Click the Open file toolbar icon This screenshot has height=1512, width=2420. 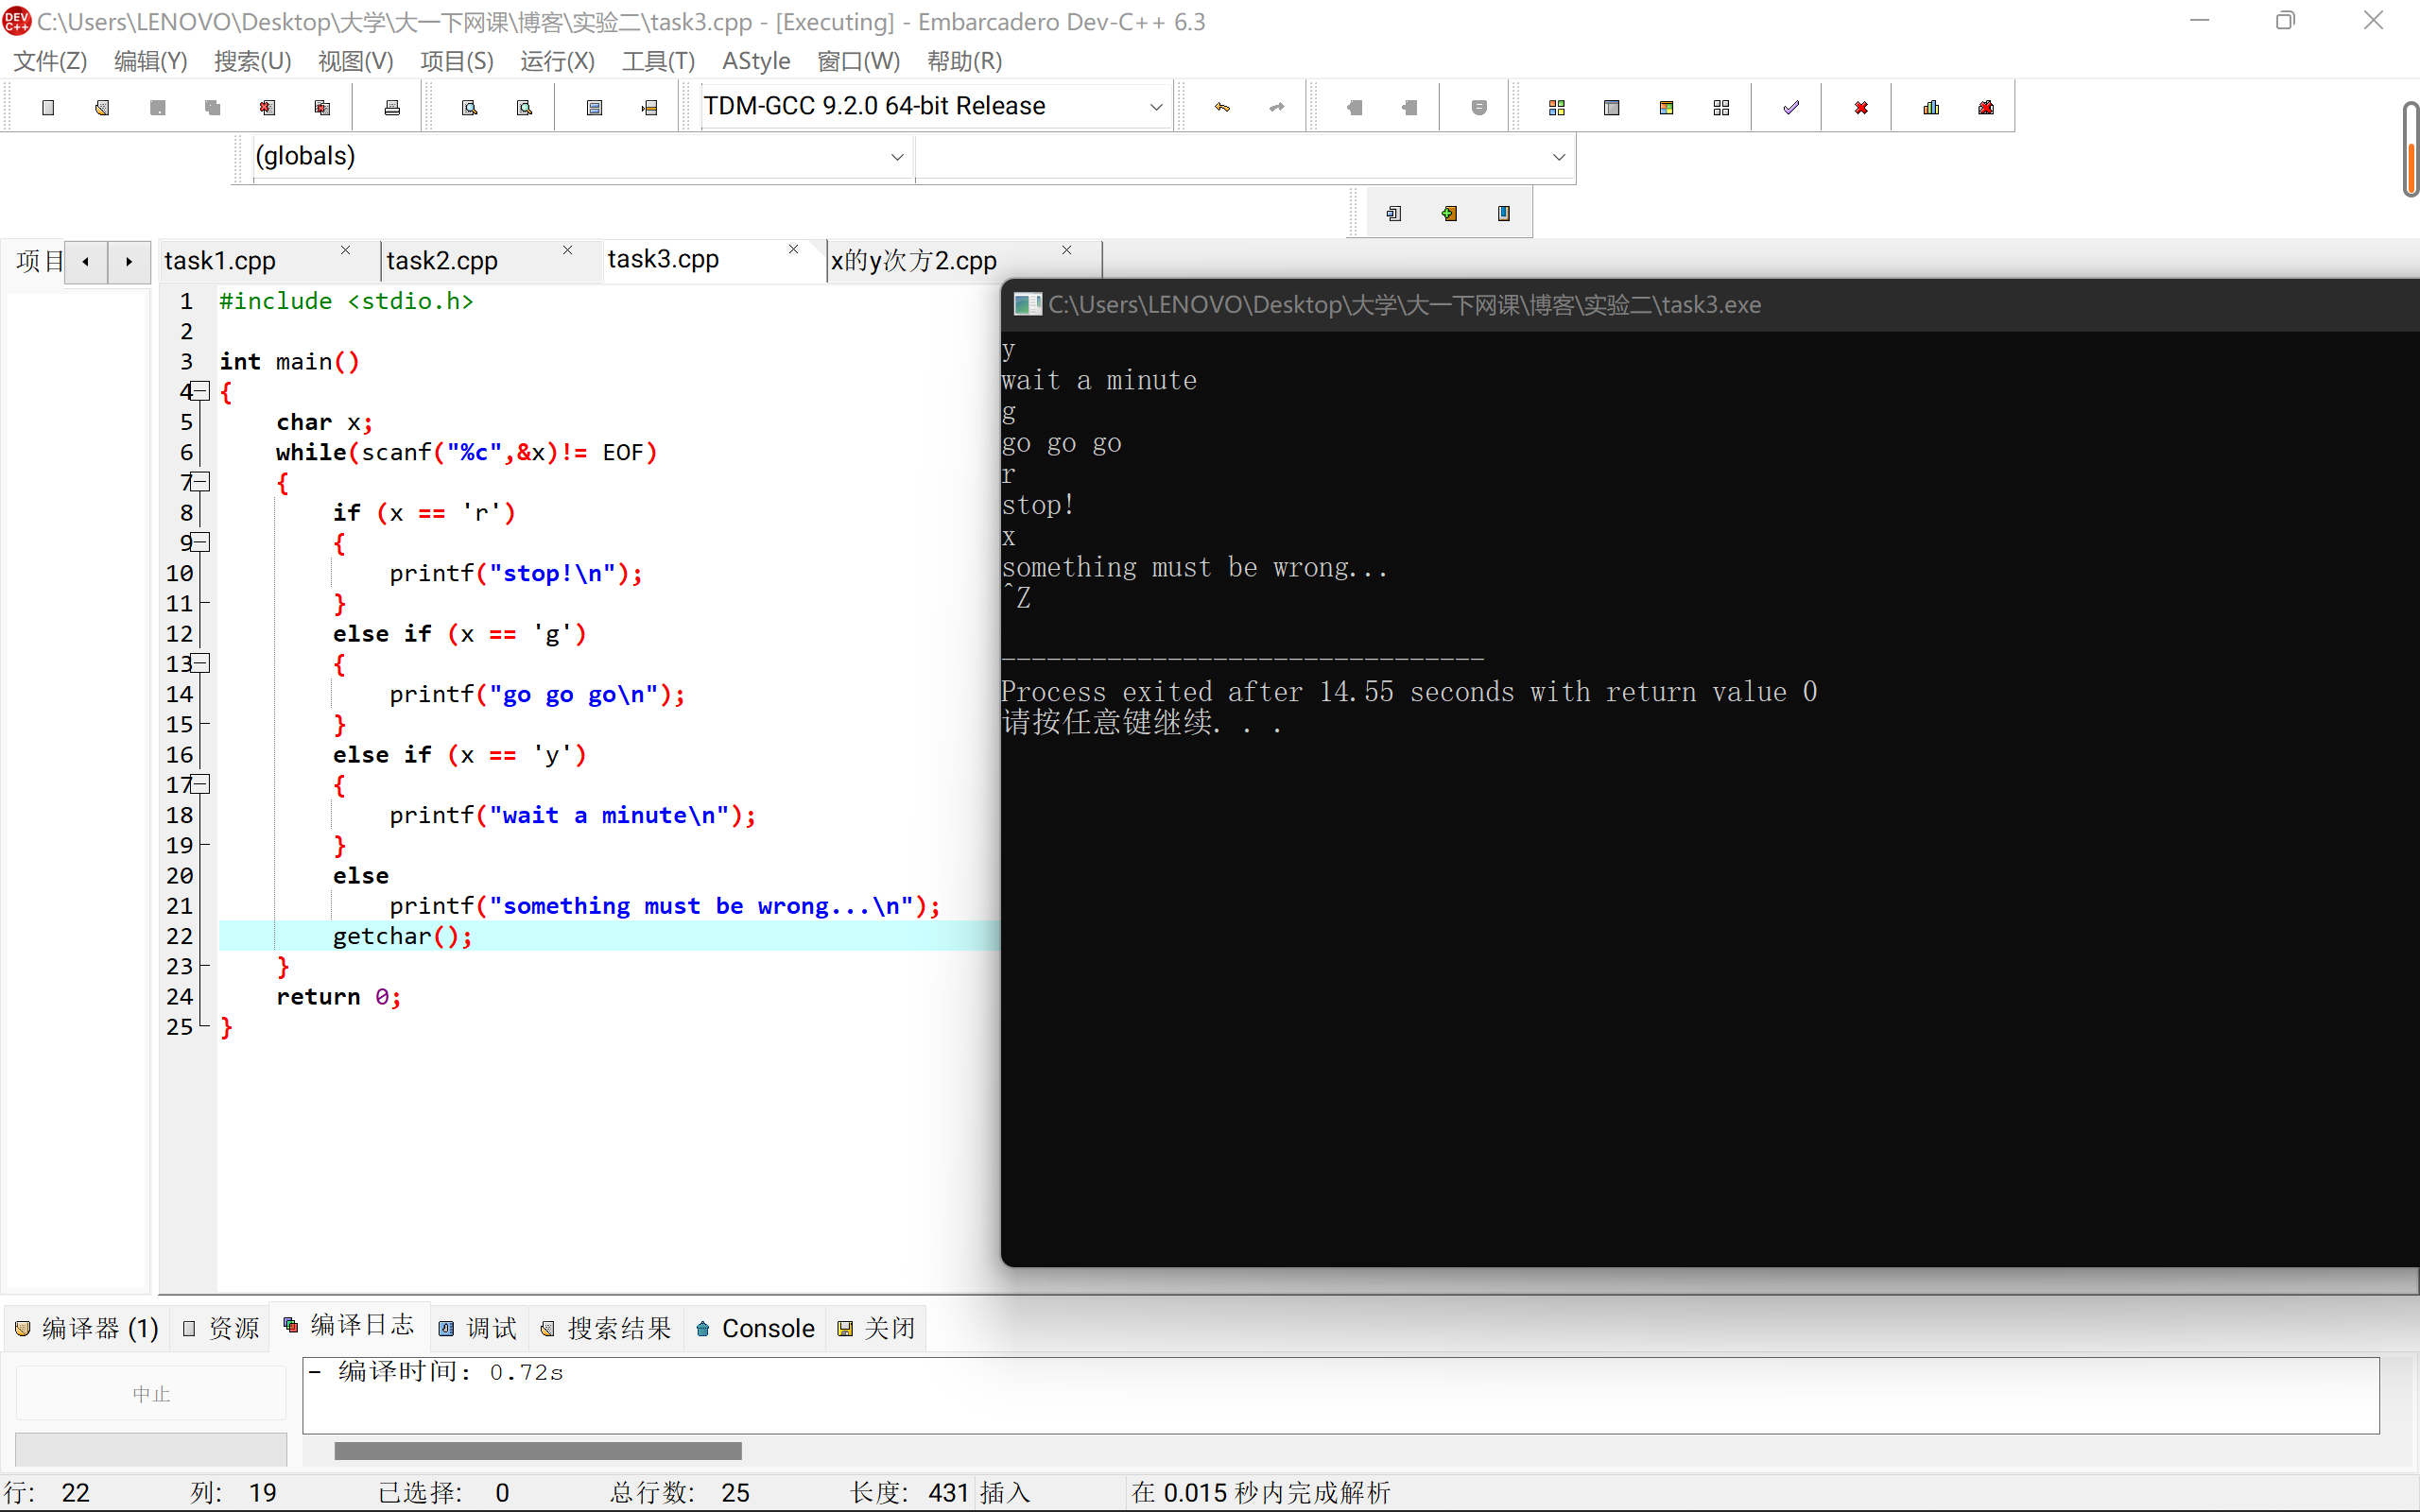click(x=102, y=107)
